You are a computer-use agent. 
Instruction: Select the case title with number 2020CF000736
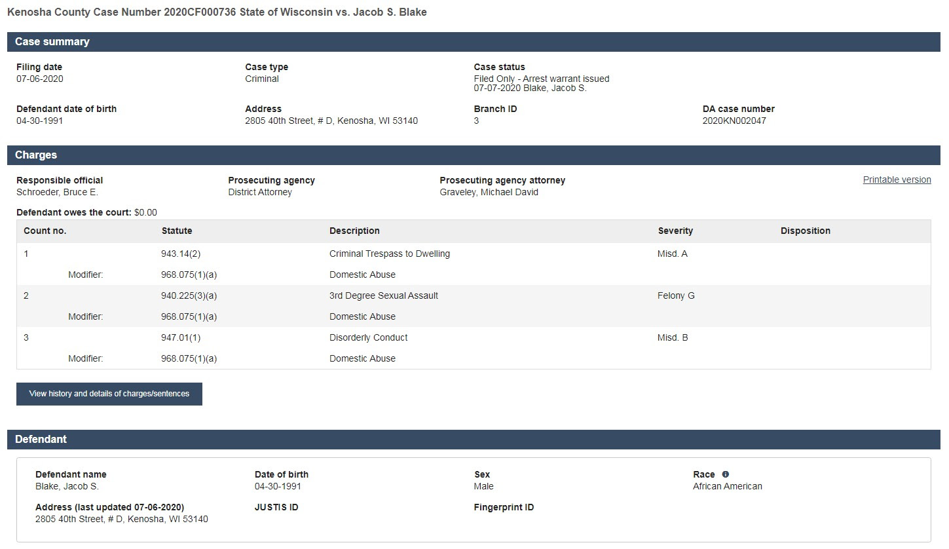click(217, 12)
